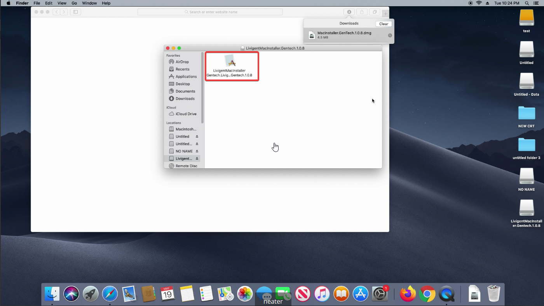Open Calendar from the Dock
The height and width of the screenshot is (306, 544).
[168, 294]
